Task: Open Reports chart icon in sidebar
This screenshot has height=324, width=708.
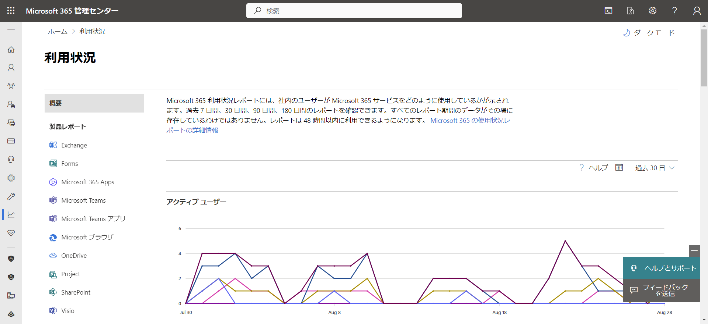Action: [x=11, y=215]
